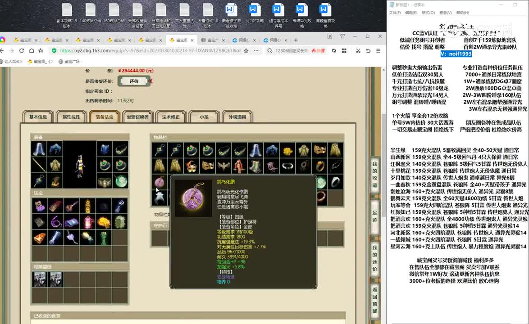Viewport: 529px width, 324px height.
Task: Click the silver ring inventory item
Action: (x=335, y=182)
